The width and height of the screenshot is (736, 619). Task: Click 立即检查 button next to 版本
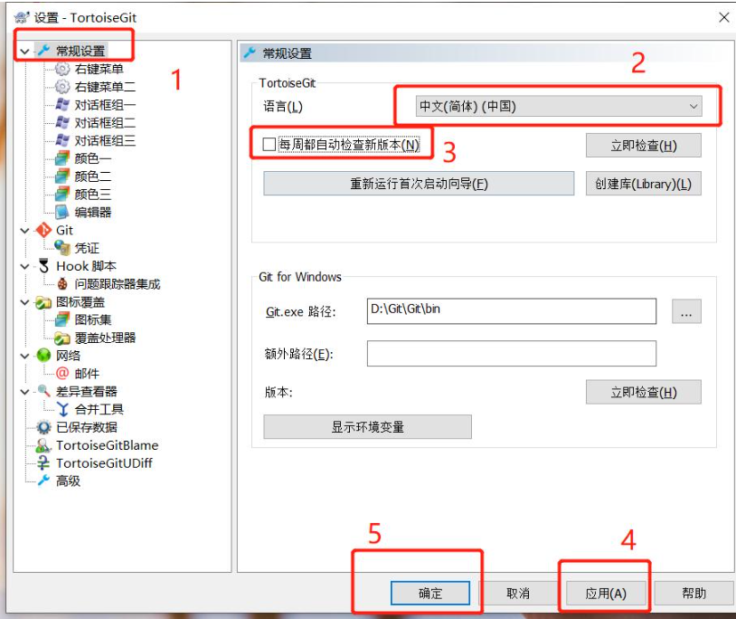coord(644,392)
